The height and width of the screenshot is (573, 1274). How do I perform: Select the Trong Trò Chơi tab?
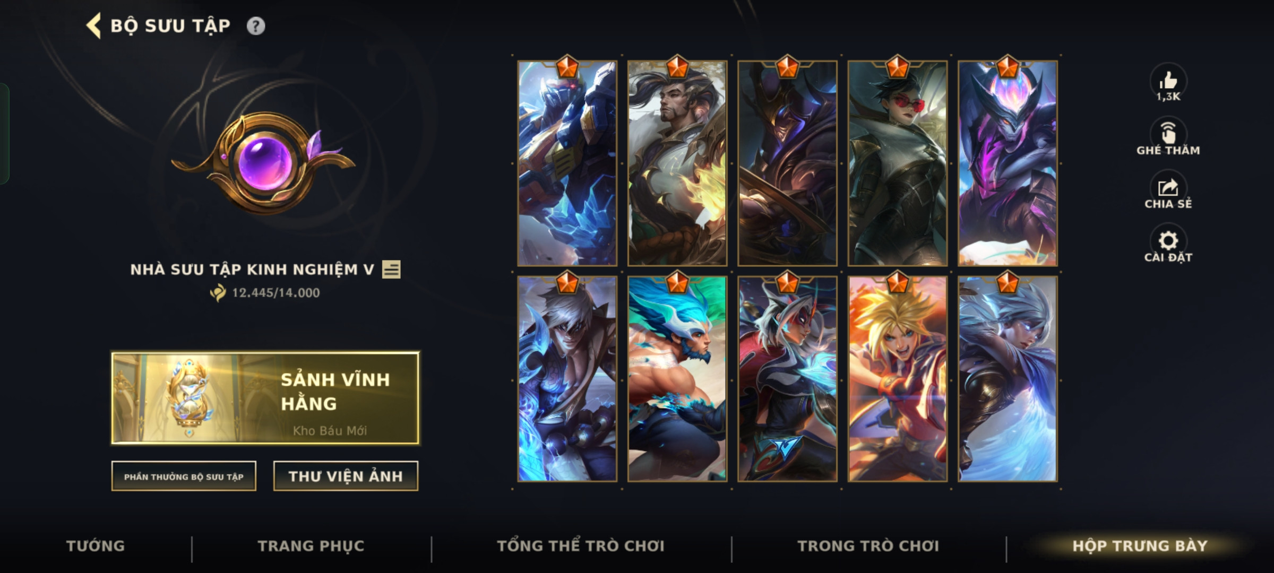pyautogui.click(x=868, y=546)
